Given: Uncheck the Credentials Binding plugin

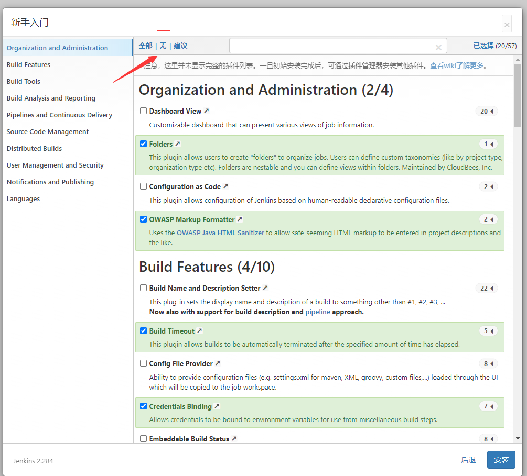Looking at the screenshot, I should (144, 406).
